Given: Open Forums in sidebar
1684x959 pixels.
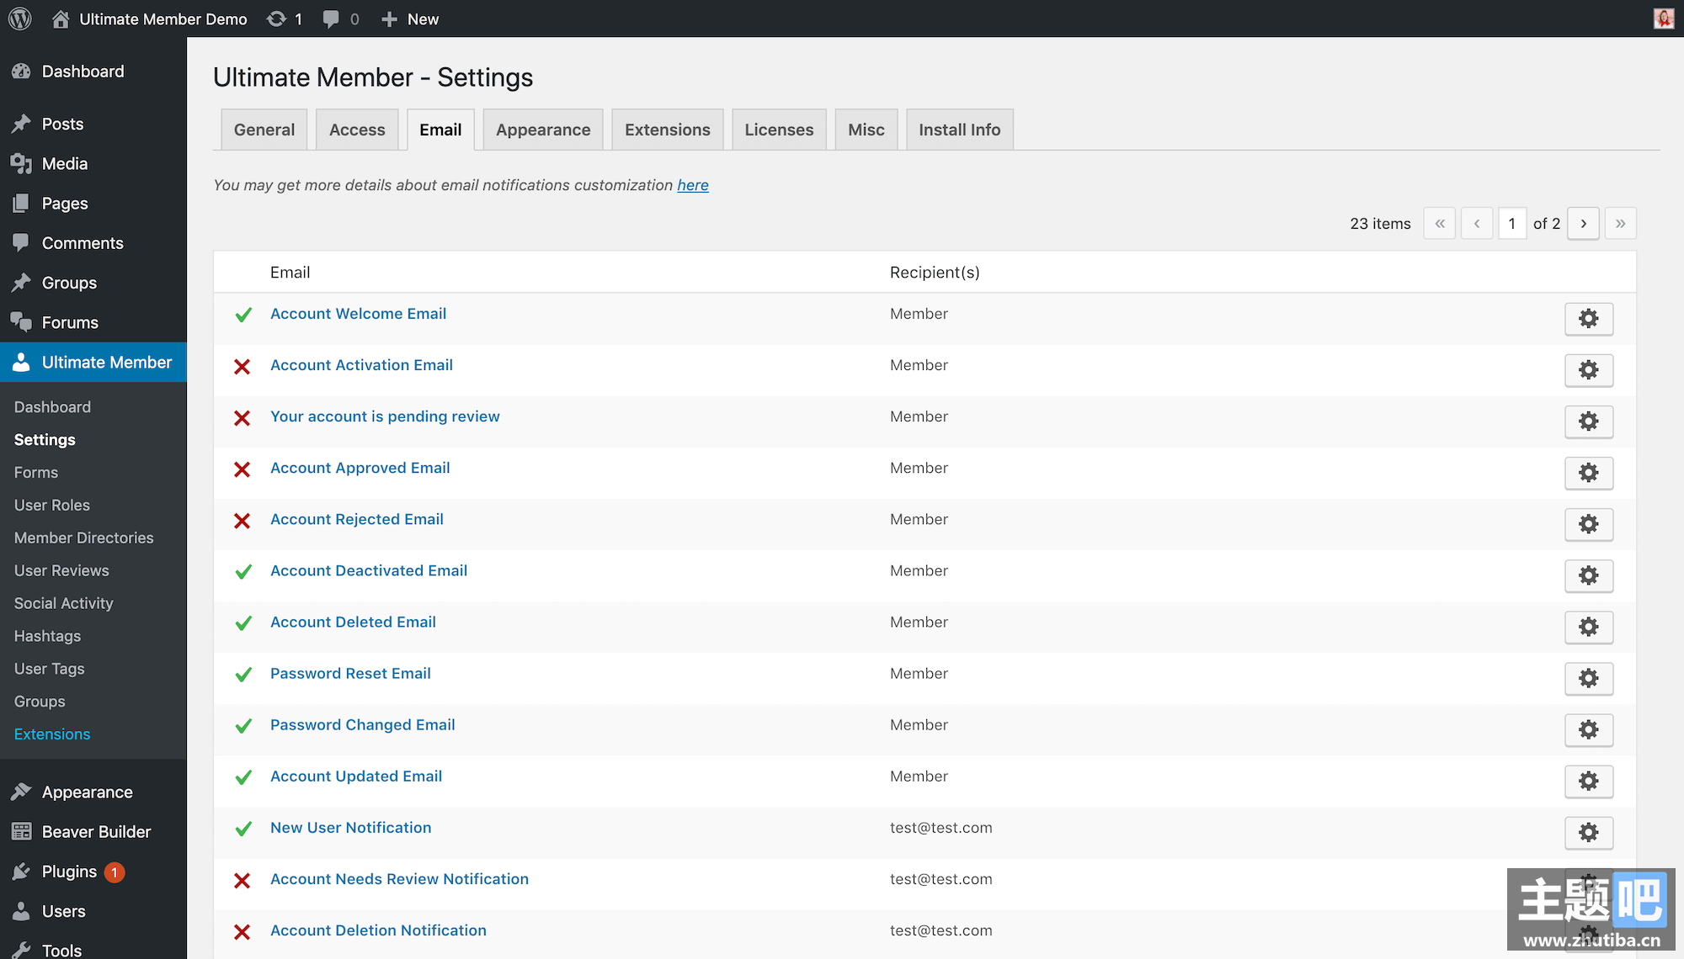Looking at the screenshot, I should [93, 322].
